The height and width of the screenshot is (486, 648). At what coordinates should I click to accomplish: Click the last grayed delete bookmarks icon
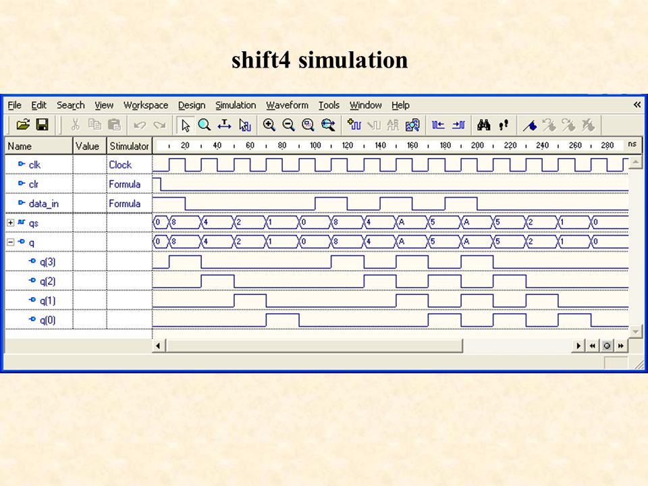[588, 125]
